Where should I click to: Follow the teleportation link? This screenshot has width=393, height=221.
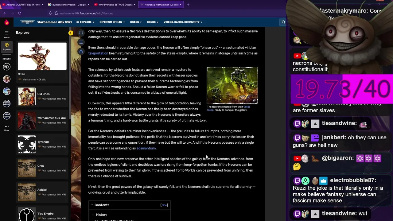(x=98, y=53)
